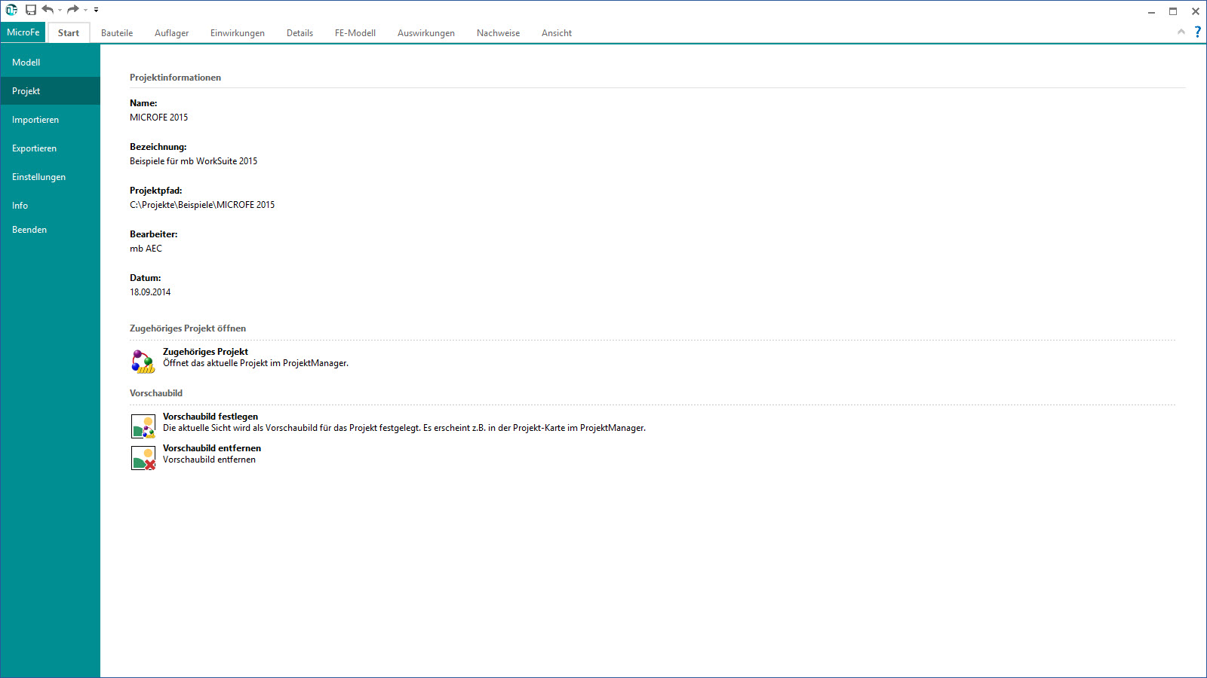Image resolution: width=1207 pixels, height=678 pixels.
Task: Click the Save icon in quick access toolbar
Action: [x=31, y=10]
